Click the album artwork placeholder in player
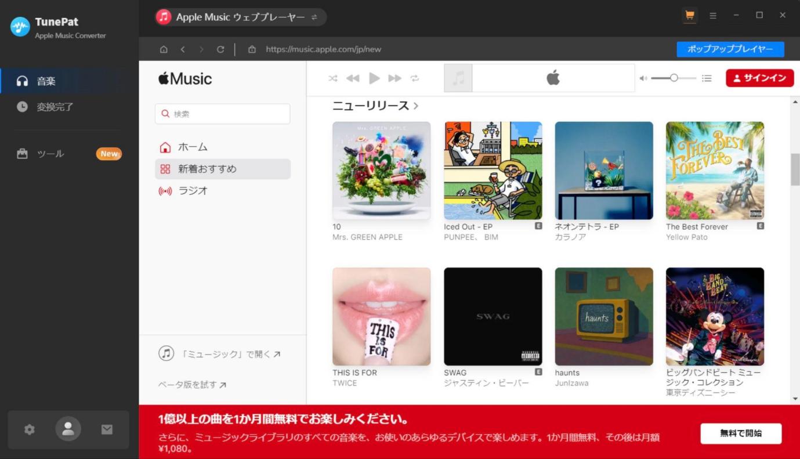The height and width of the screenshot is (459, 800). (458, 78)
